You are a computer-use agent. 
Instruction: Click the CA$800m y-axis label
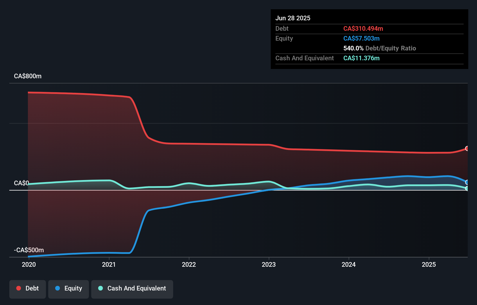[x=28, y=76]
